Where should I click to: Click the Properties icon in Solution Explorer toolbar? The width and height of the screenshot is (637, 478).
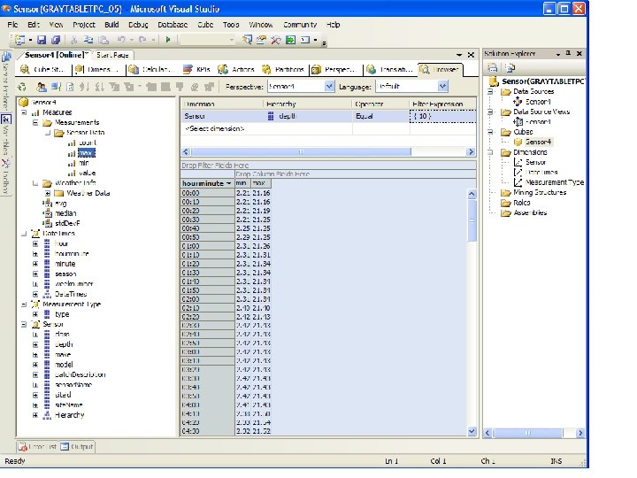point(493,68)
